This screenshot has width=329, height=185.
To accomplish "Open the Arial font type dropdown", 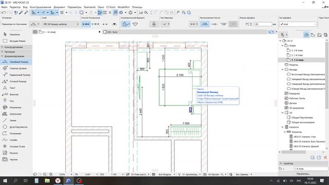I will click(x=298, y=24).
